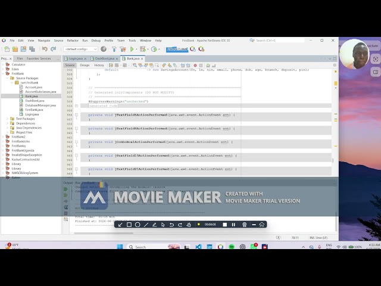
Task: Select the FirstBankUganda project
Action: (23, 150)
